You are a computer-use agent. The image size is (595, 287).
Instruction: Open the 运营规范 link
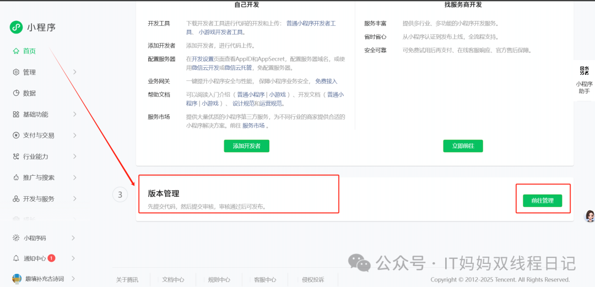(x=271, y=104)
